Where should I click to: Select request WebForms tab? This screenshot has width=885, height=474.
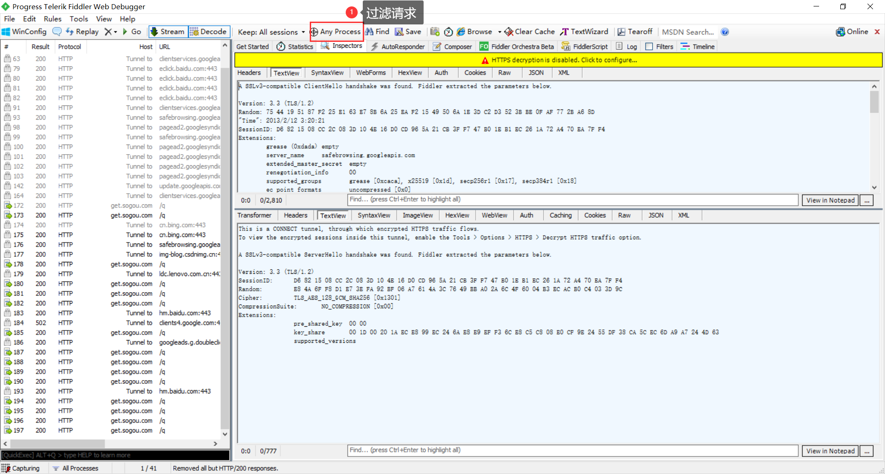point(371,73)
